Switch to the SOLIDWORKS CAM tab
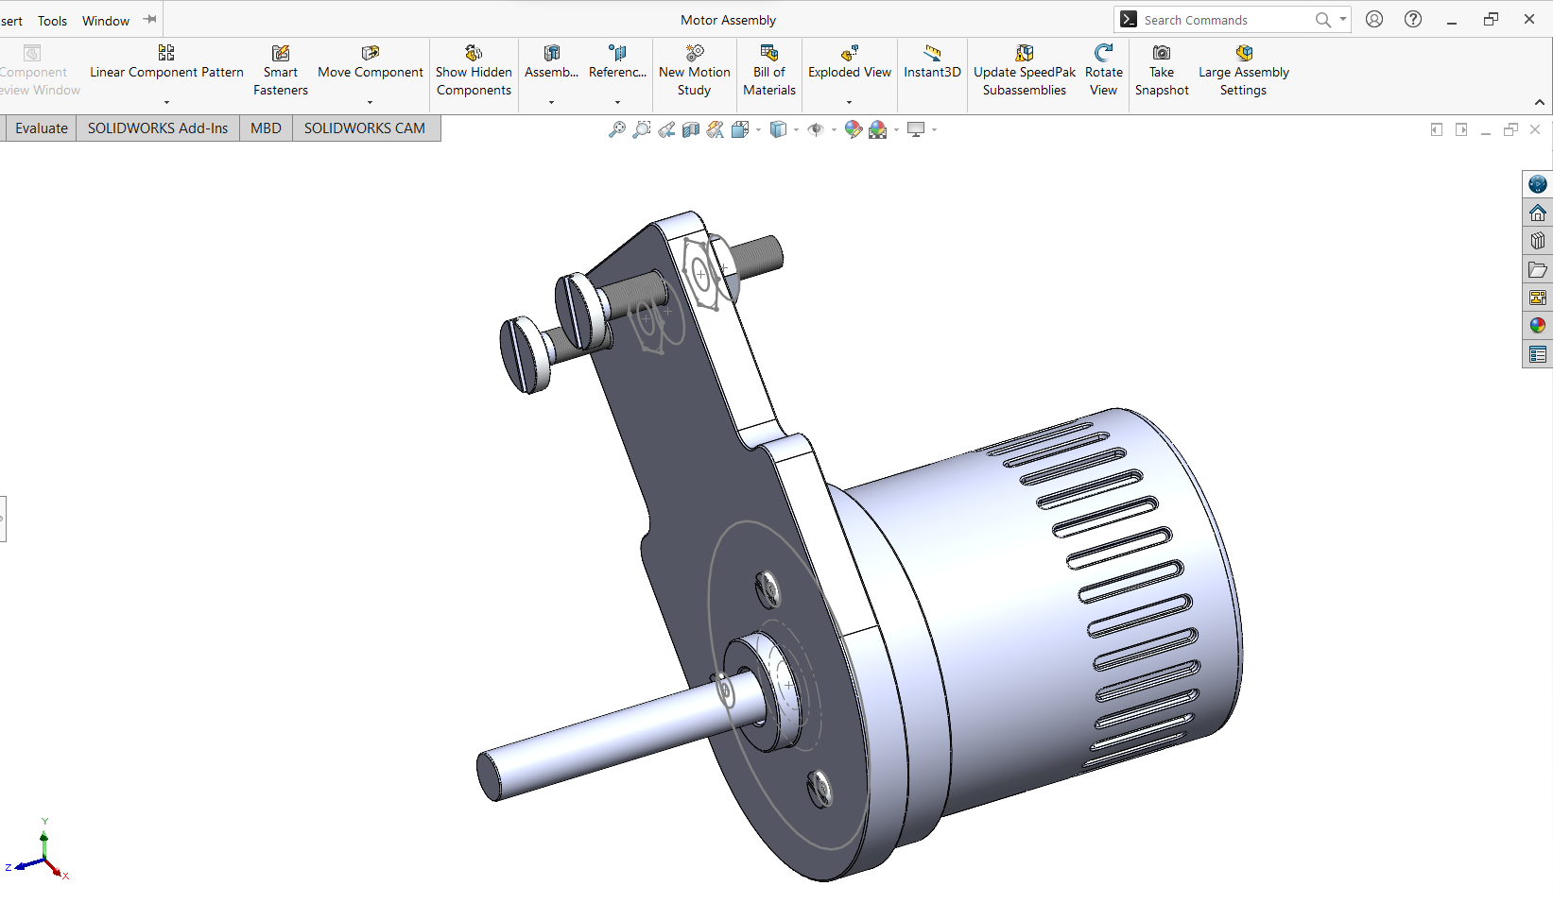1553x903 pixels. click(x=364, y=128)
